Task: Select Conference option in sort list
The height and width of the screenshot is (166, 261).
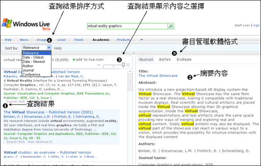Action: point(32,74)
